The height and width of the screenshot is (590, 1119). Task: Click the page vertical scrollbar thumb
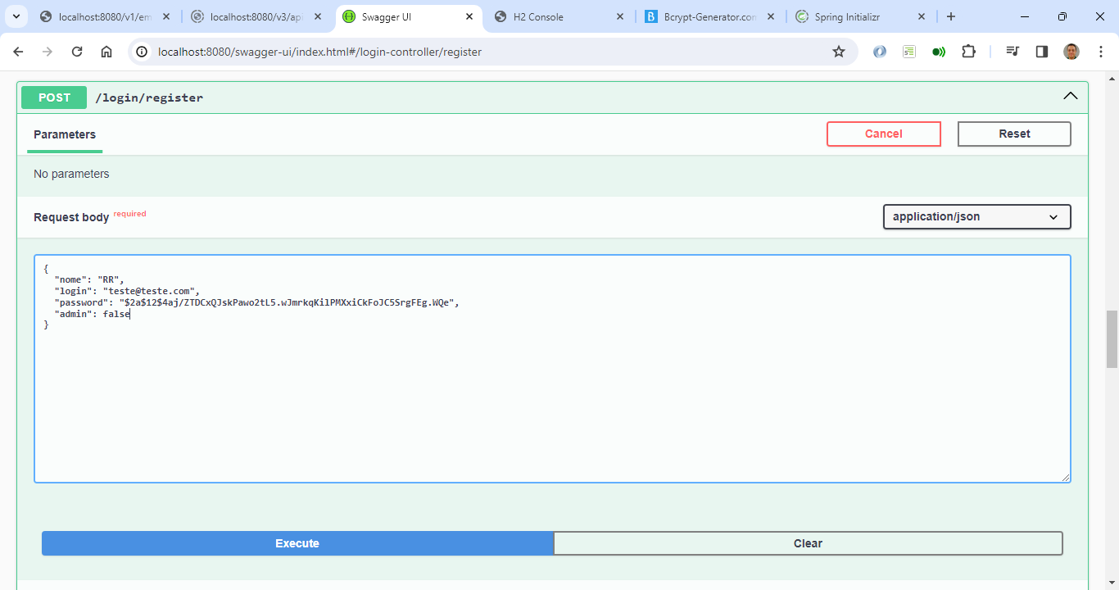point(1112,339)
